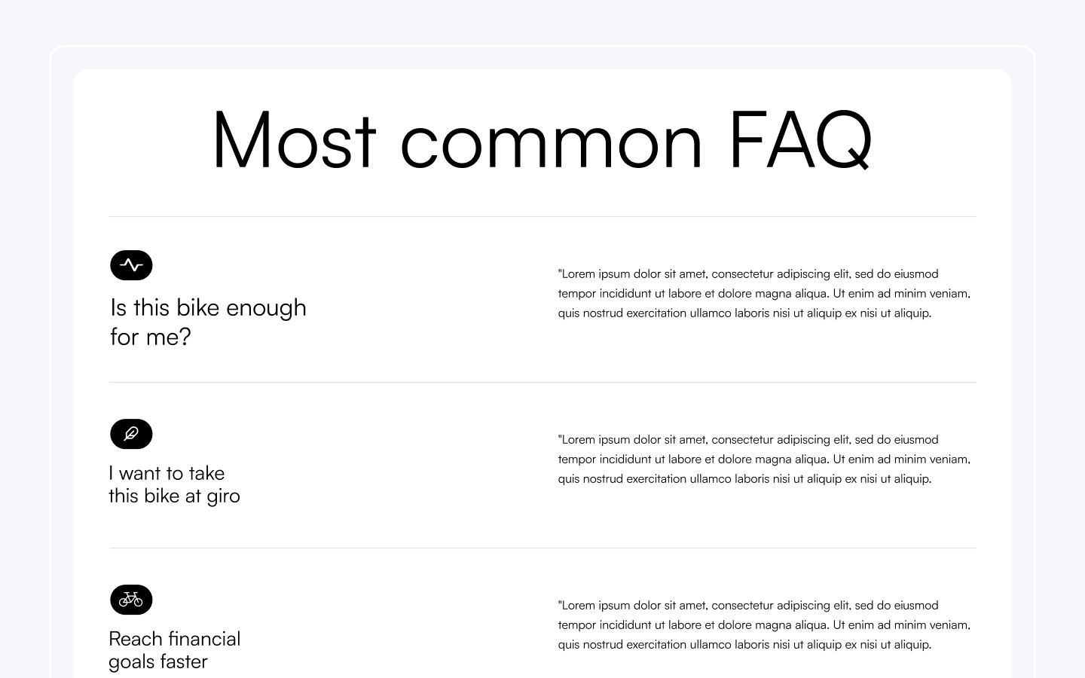Screen dimensions: 1085x678
Task: Select answer text beside the pulse icon question
Action: (x=764, y=293)
